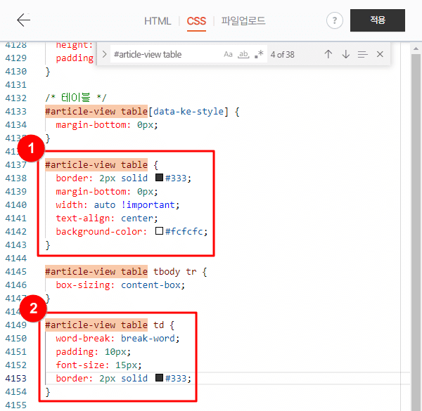Click line number 4153
This screenshot has height=411, width=422.
pyautogui.click(x=16, y=379)
